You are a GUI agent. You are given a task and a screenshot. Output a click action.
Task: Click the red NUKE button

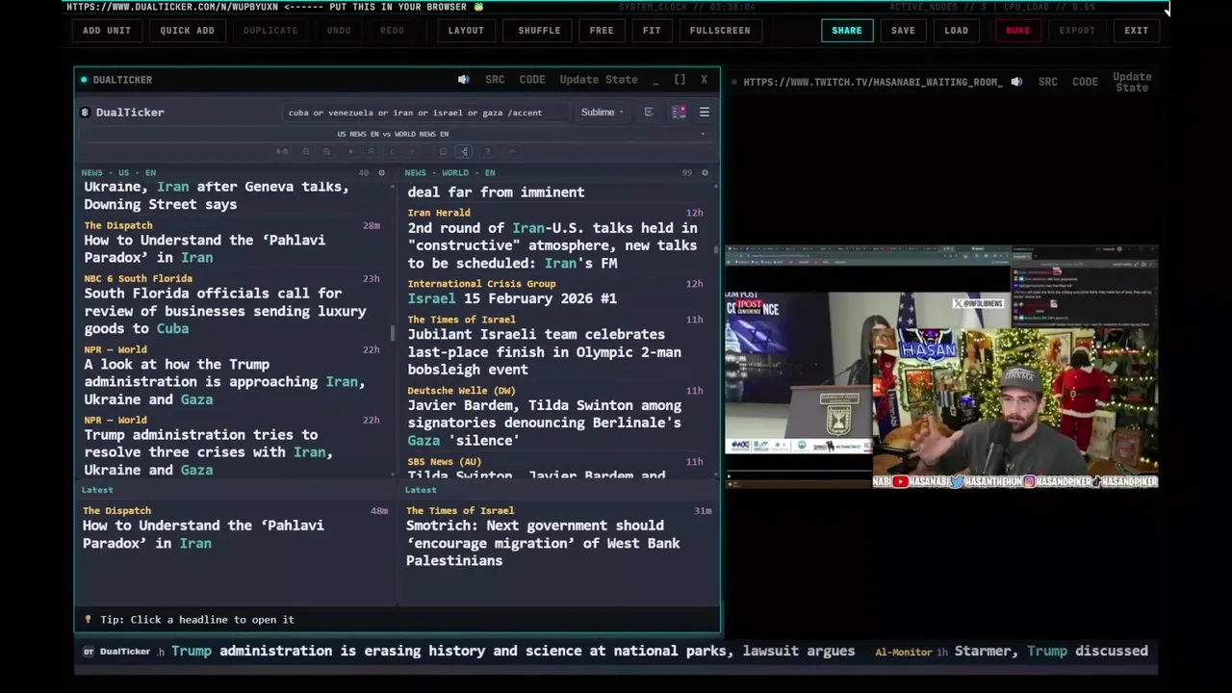coord(1017,31)
